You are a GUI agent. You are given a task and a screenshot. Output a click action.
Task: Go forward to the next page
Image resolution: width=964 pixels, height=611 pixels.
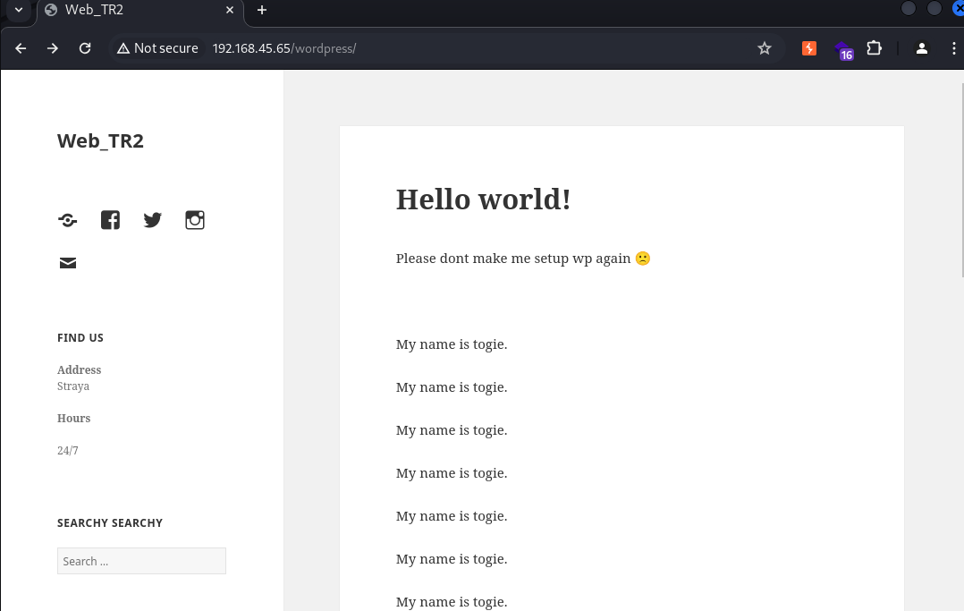point(53,48)
